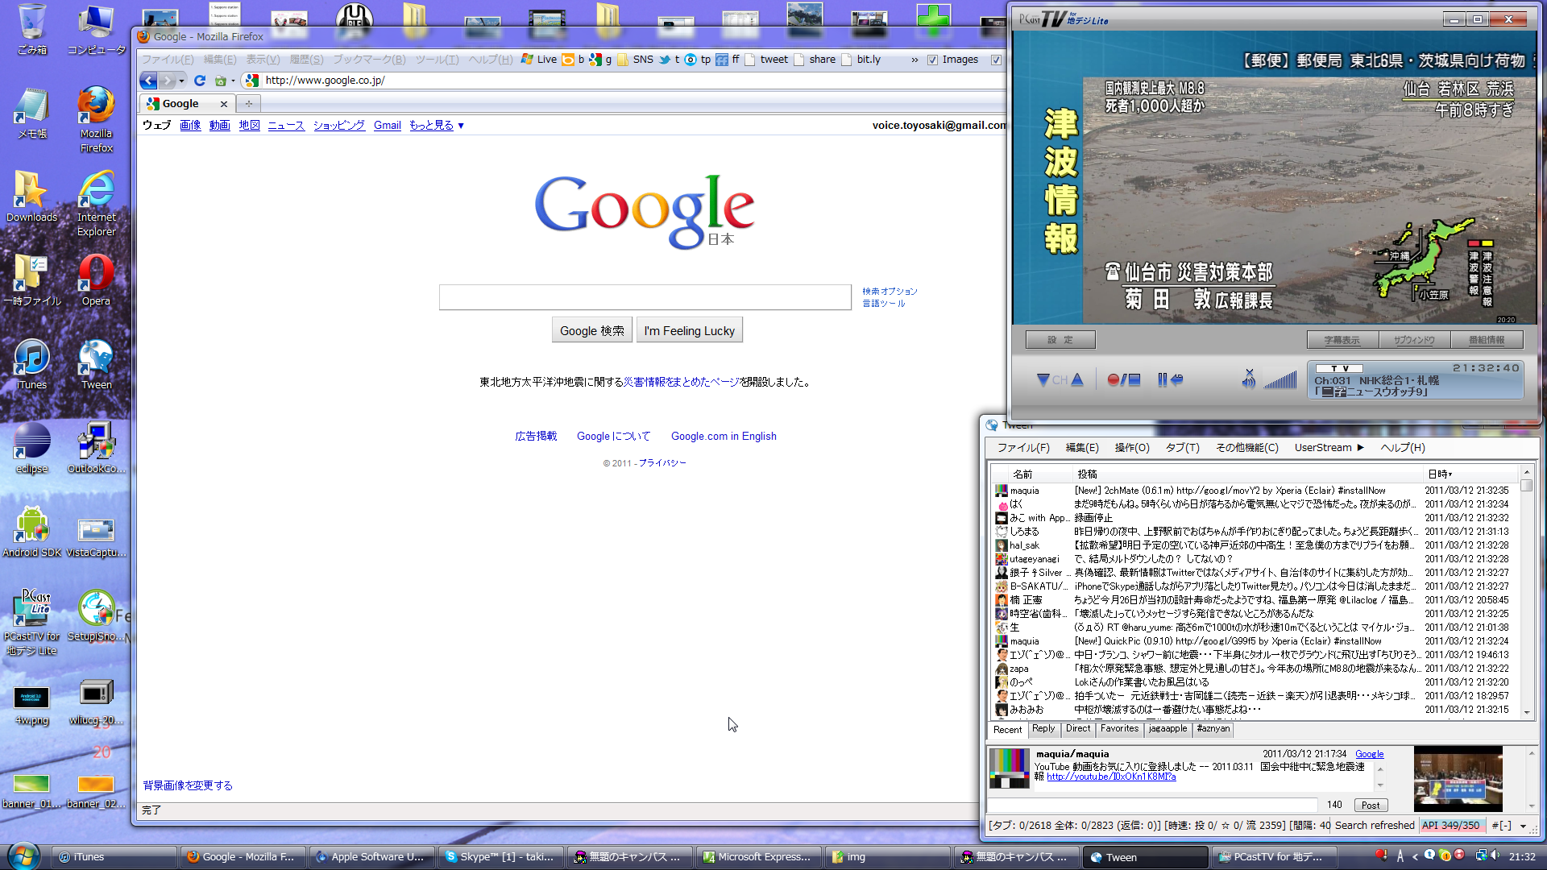Open the ブックマーク(B) menu in Firefox

[369, 60]
